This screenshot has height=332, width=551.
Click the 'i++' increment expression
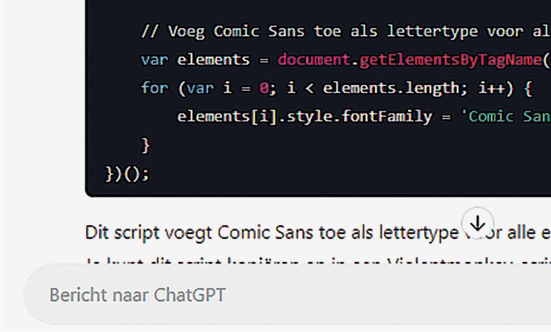pos(491,88)
